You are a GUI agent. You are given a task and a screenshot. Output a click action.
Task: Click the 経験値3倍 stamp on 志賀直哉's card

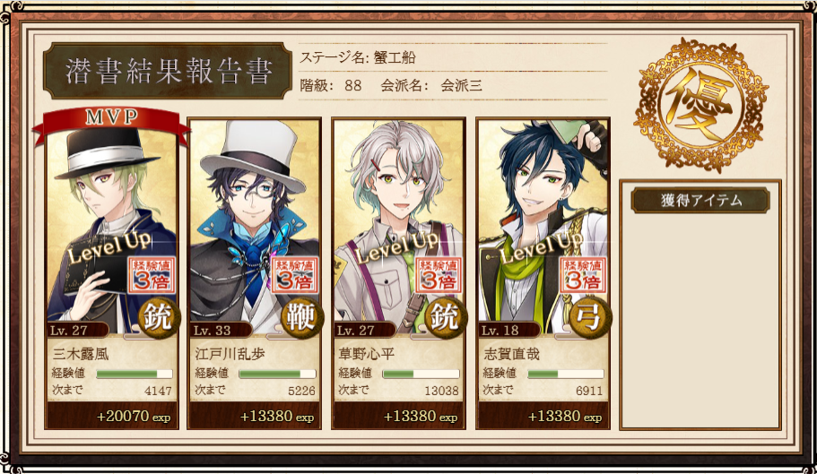[x=583, y=275]
